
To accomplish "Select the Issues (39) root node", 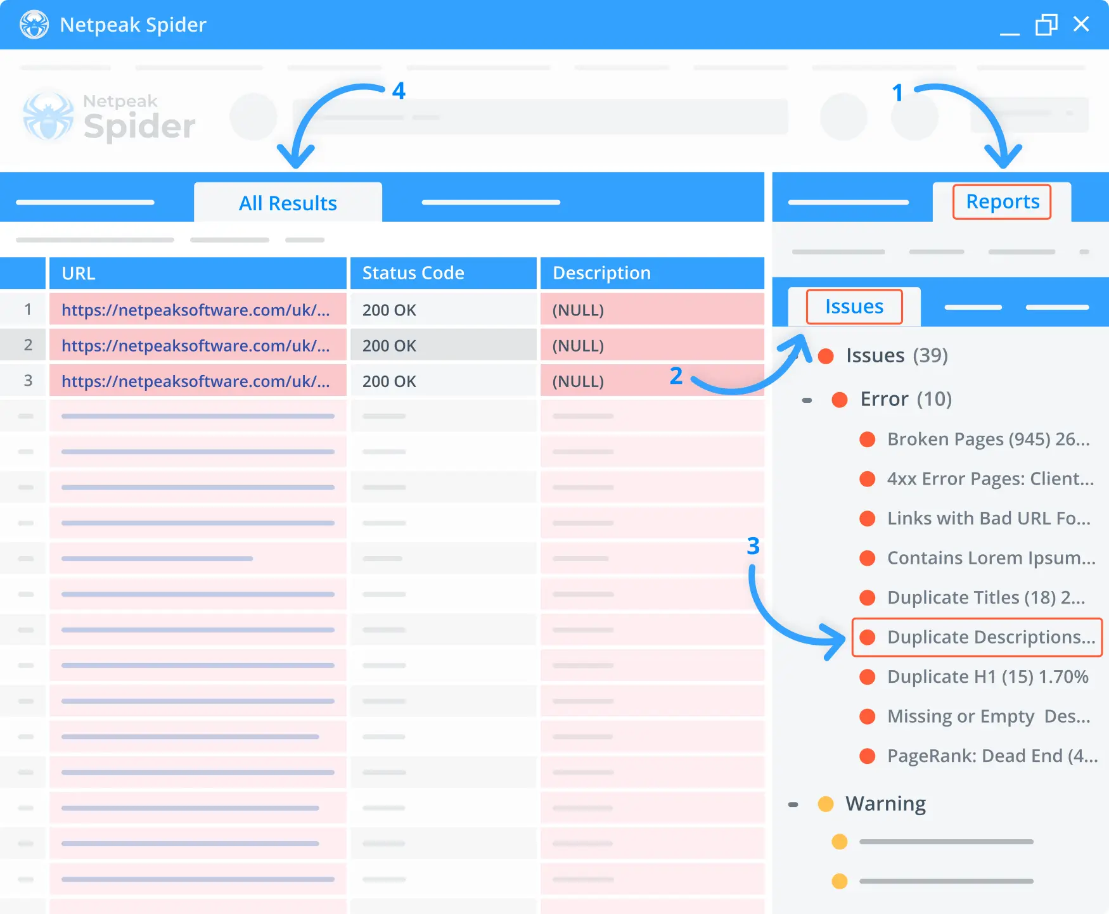I will [x=896, y=355].
